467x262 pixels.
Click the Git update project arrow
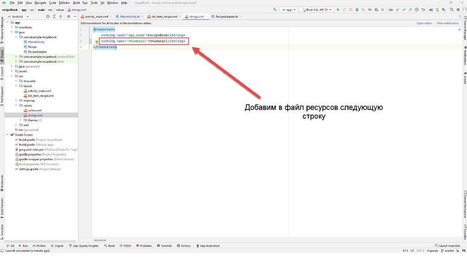click(398, 10)
